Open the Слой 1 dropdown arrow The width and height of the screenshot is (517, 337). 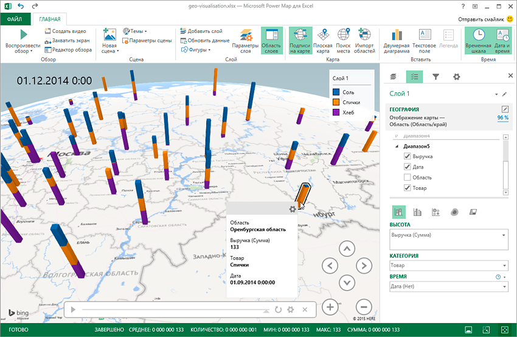coord(496,94)
